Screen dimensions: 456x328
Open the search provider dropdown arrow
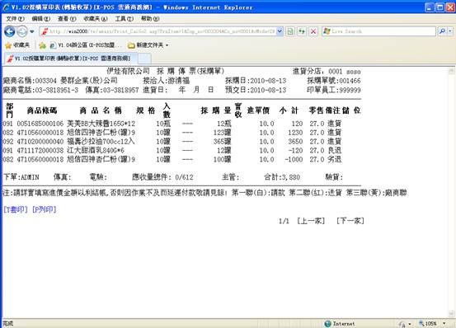(x=450, y=31)
